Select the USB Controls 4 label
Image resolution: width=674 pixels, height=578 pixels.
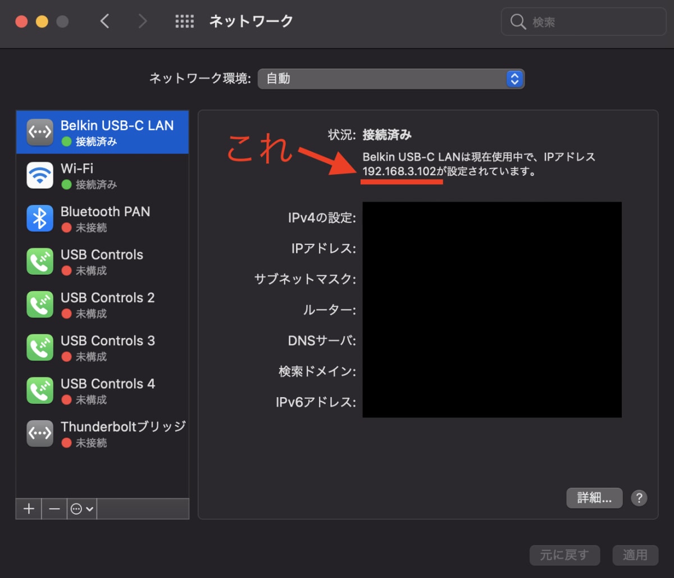click(x=108, y=384)
